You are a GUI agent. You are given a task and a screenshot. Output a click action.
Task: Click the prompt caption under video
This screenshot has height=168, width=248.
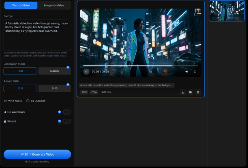127,85
